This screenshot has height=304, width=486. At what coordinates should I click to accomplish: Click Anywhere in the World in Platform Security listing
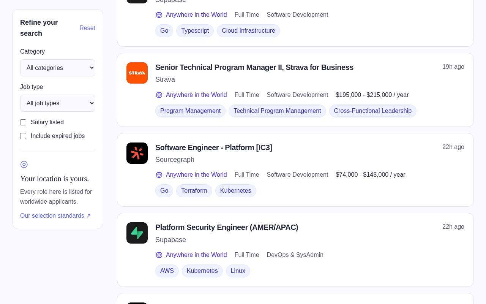point(196,255)
